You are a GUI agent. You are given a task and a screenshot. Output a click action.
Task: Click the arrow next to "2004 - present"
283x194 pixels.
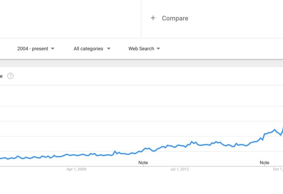coord(52,48)
